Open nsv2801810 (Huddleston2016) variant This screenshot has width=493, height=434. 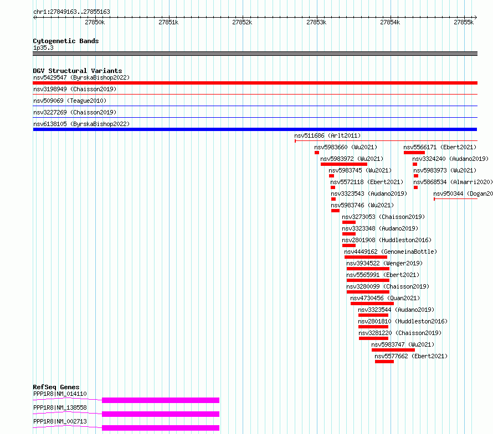tap(403, 321)
